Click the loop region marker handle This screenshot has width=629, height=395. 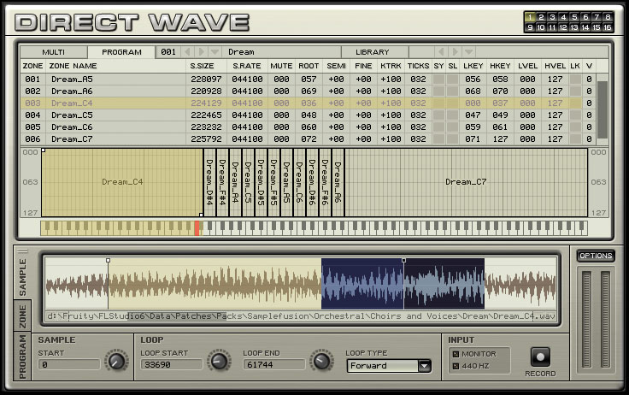coord(403,261)
